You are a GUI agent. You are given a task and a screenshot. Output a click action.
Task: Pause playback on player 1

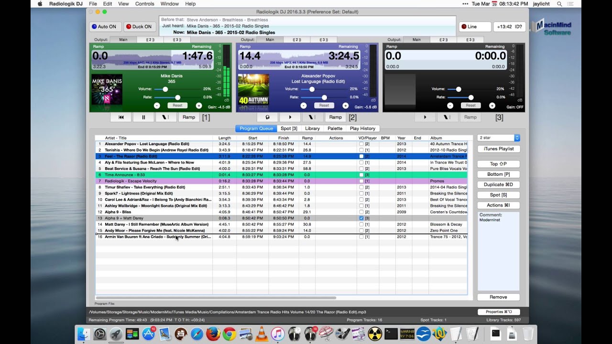click(x=143, y=117)
